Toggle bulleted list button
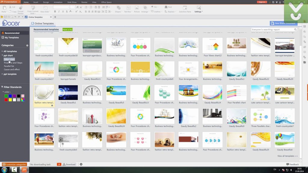The height and width of the screenshot is (173, 308). pyautogui.click(x=86, y=7)
